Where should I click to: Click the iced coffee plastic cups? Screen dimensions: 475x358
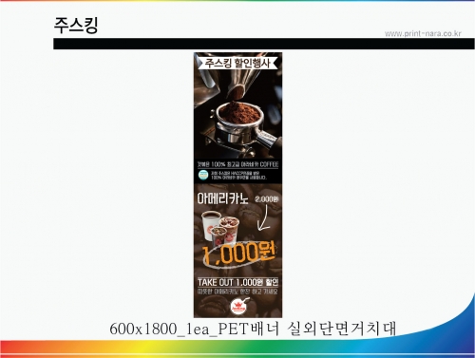tap(225, 232)
